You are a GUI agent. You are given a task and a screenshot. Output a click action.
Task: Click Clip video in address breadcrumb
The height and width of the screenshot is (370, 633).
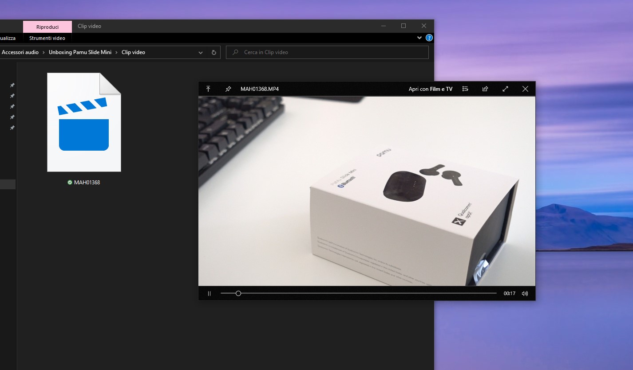[x=133, y=52]
